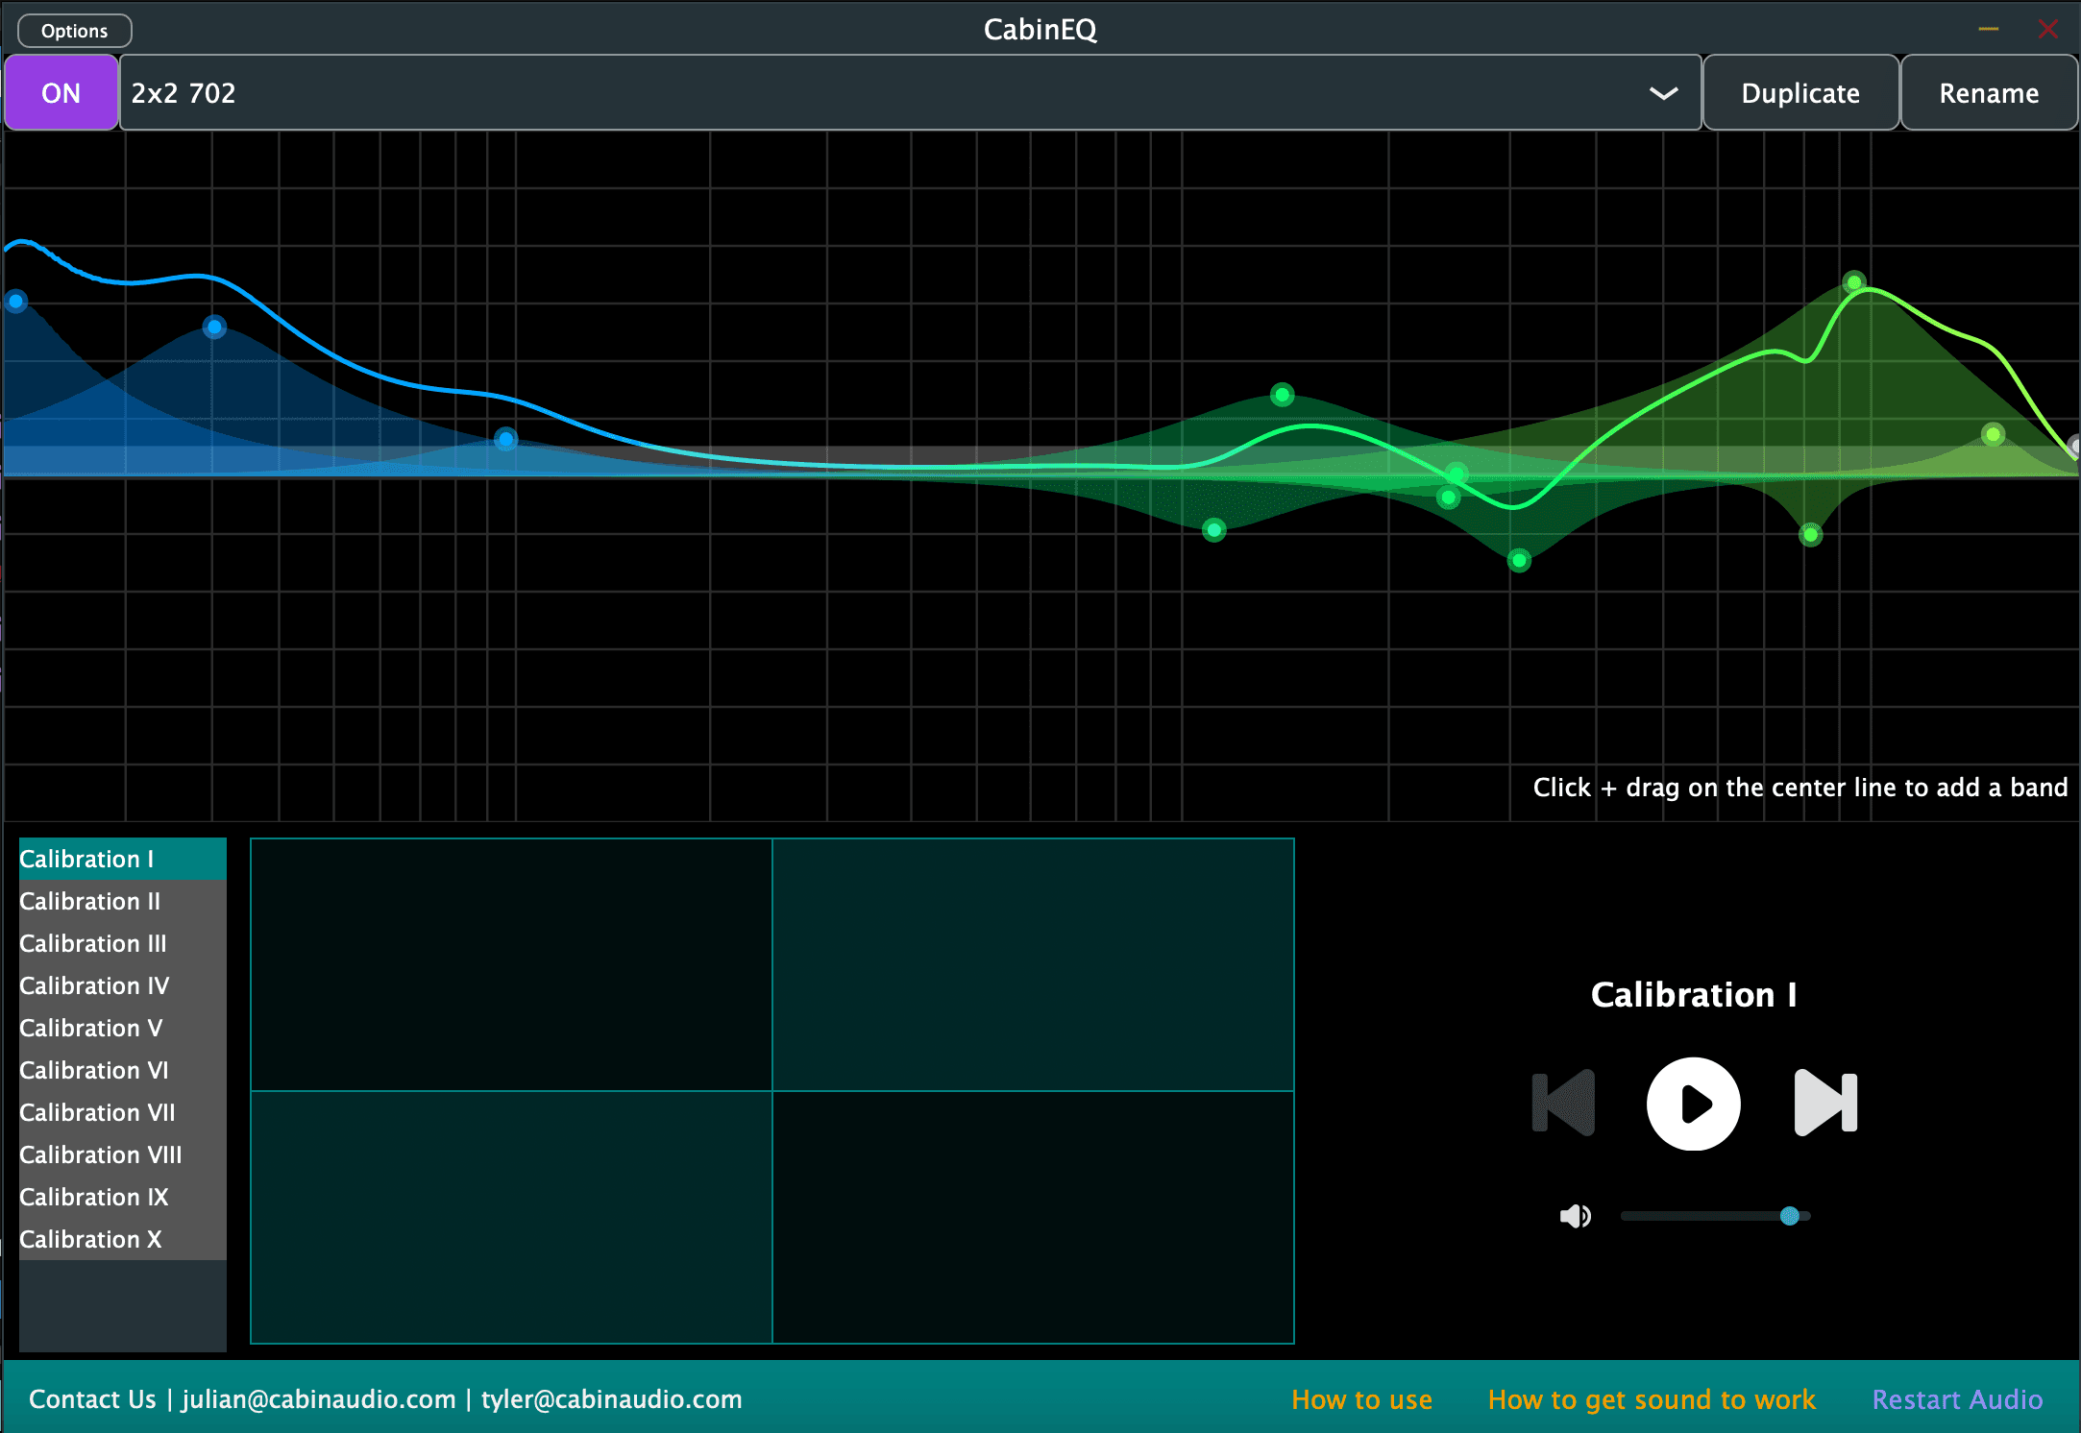Select Calibration VI in the list

123,1070
